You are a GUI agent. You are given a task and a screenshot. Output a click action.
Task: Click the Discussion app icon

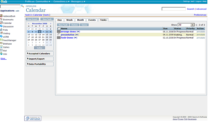(x=2, y=26)
